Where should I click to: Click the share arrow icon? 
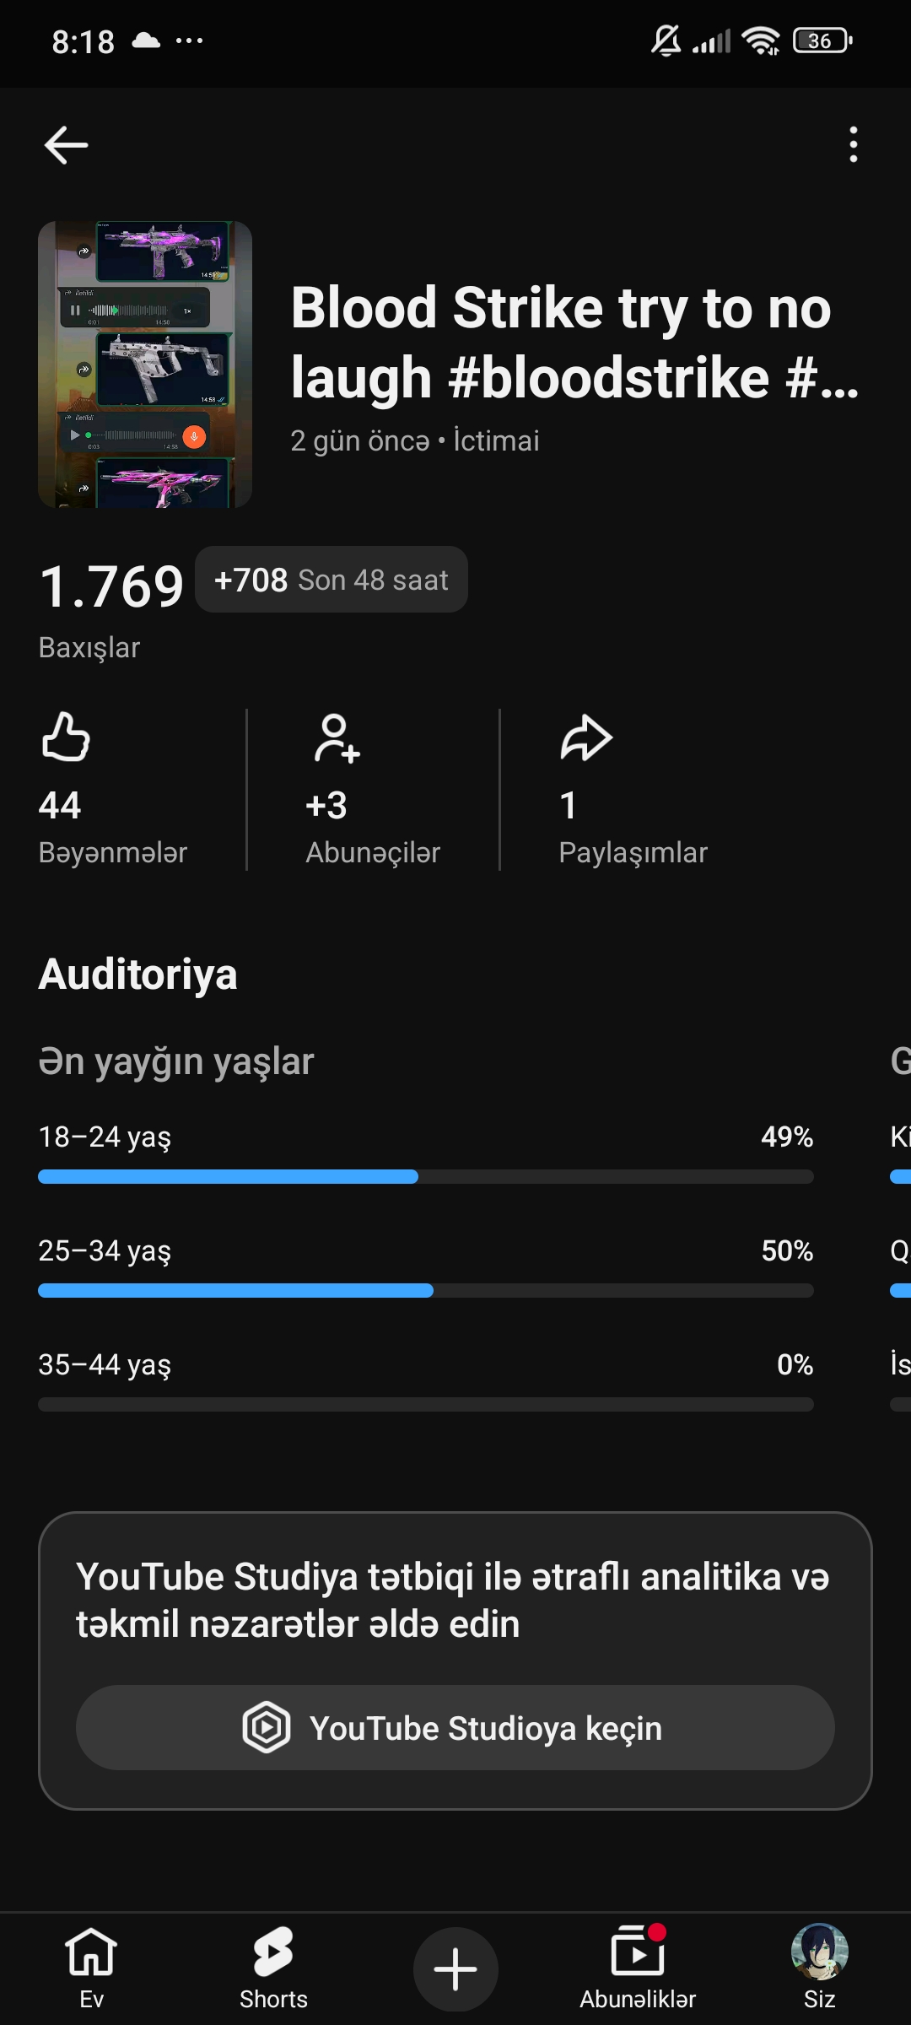[586, 738]
